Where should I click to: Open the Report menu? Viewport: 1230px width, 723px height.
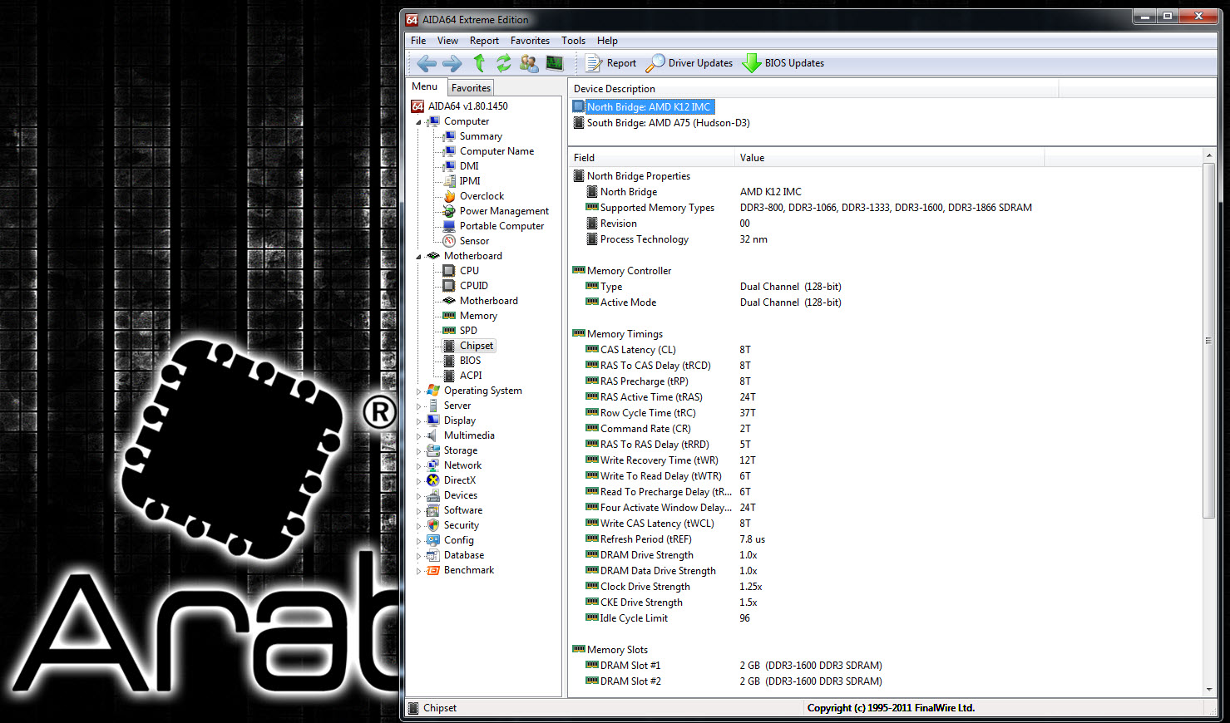[x=484, y=41]
